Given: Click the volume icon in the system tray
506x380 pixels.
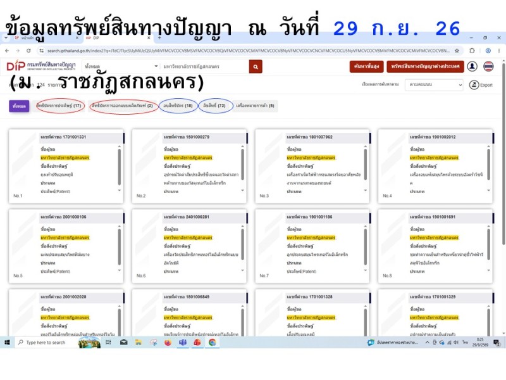Looking at the screenshot, I should pos(456,343).
